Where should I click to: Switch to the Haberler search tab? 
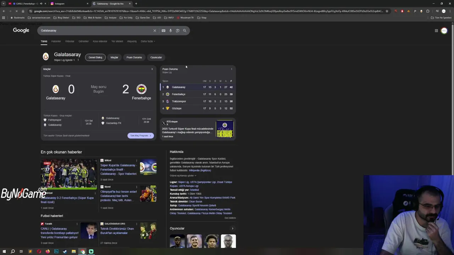click(x=56, y=41)
